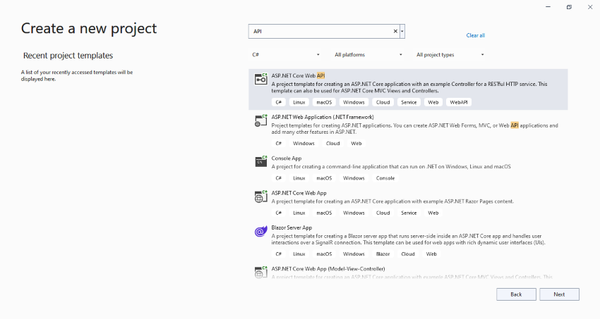
Task: Click the Blazor Server App icon
Action: click(x=260, y=232)
